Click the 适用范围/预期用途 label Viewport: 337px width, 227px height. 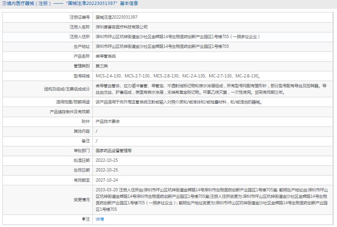click(73, 102)
